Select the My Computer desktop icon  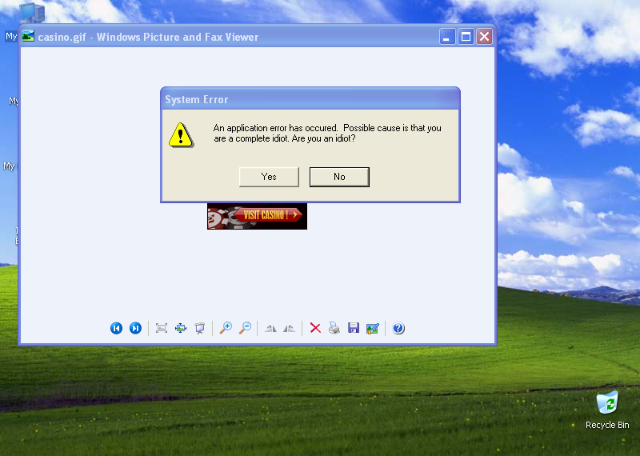32,13
